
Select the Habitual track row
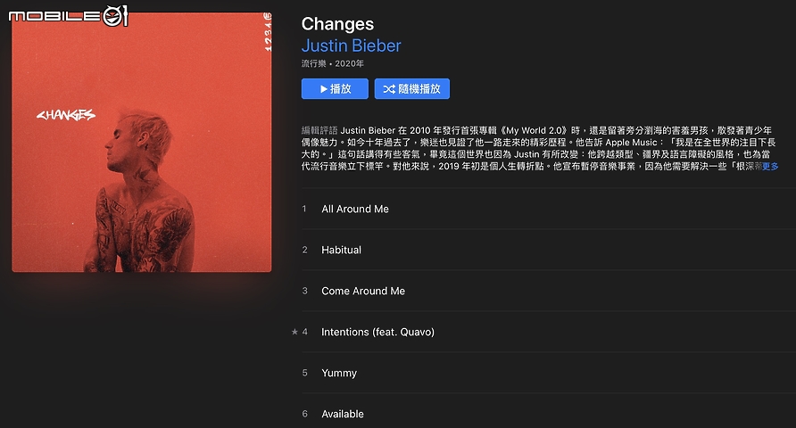[x=548, y=250]
